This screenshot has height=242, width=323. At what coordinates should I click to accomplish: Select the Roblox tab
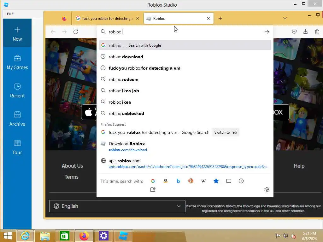tap(179, 19)
